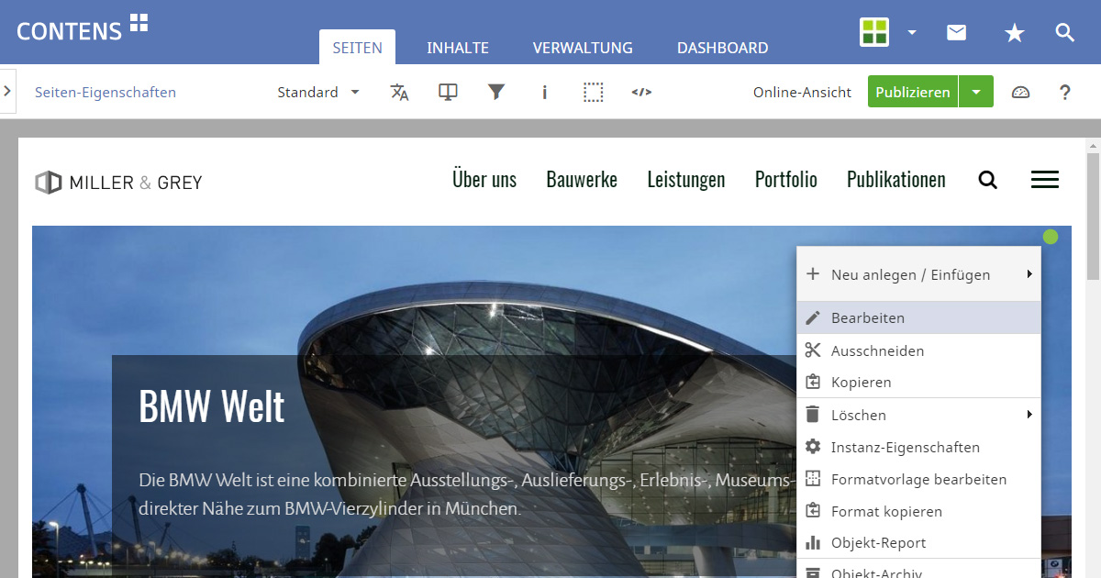Viewport: 1101px width, 578px height.
Task: Click the translation language icon
Action: (399, 92)
